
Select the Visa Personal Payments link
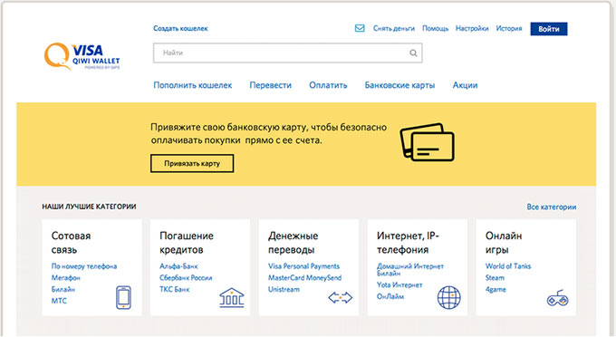point(303,266)
